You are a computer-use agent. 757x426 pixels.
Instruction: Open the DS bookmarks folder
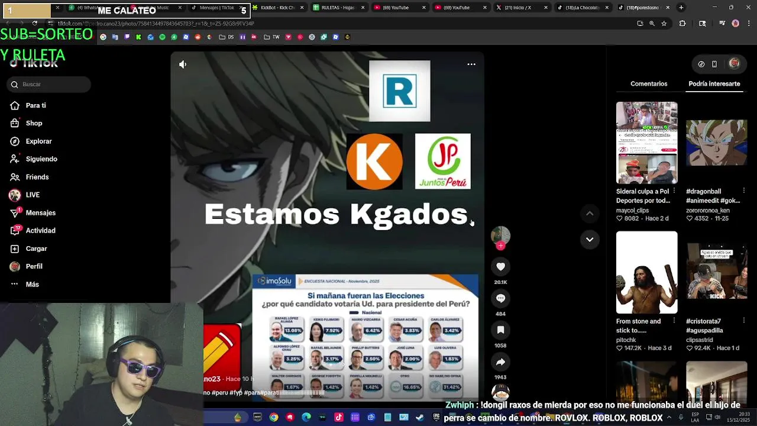pyautogui.click(x=227, y=37)
